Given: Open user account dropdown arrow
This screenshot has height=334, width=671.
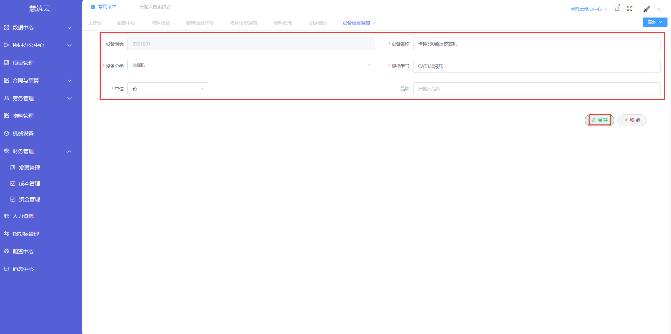Looking at the screenshot, I should pyautogui.click(x=658, y=9).
